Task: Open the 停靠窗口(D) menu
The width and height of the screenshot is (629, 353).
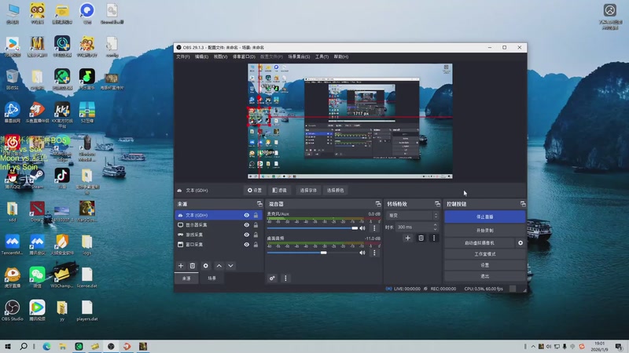Action: click(x=244, y=56)
